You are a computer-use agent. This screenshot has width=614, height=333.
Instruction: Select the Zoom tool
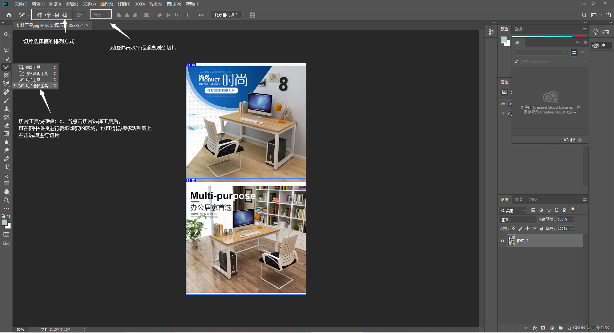tap(6, 200)
